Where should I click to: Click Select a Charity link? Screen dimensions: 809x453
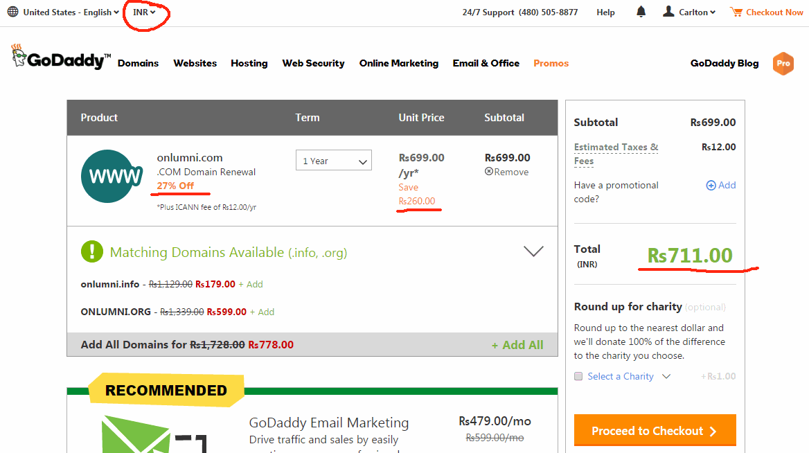(620, 376)
